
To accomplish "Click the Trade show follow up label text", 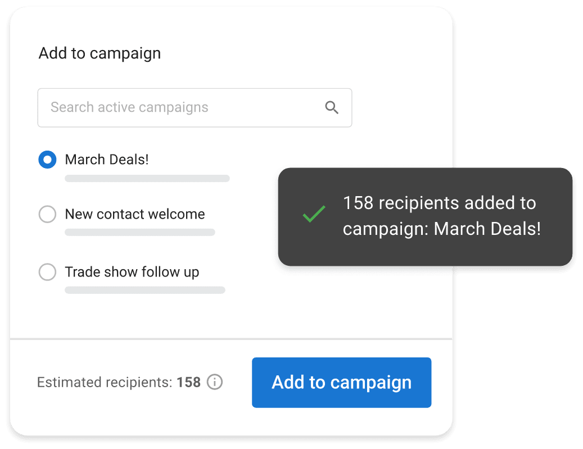I will (x=132, y=272).
